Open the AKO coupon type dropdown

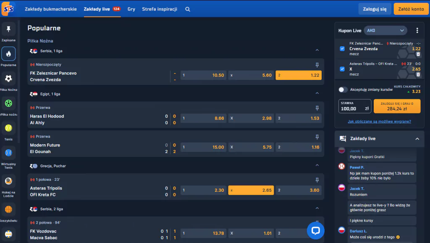pyautogui.click(x=385, y=31)
